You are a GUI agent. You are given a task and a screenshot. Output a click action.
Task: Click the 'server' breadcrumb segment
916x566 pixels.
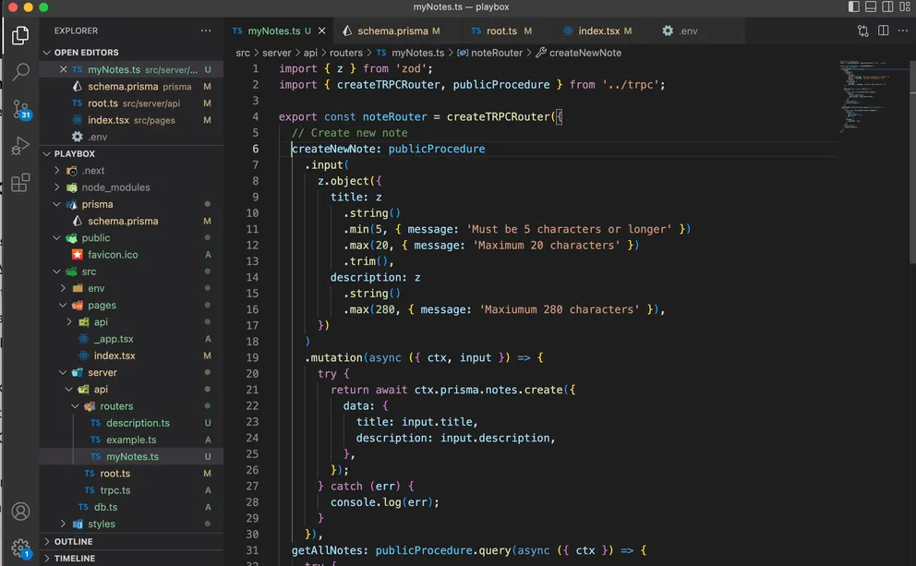point(276,53)
